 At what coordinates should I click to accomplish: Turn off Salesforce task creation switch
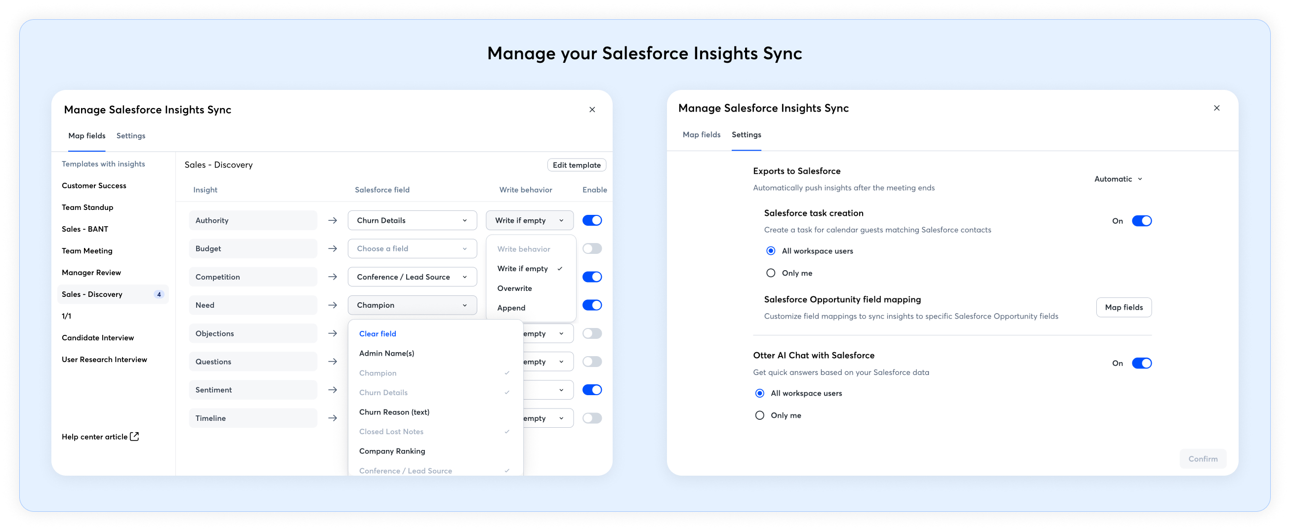click(x=1141, y=221)
